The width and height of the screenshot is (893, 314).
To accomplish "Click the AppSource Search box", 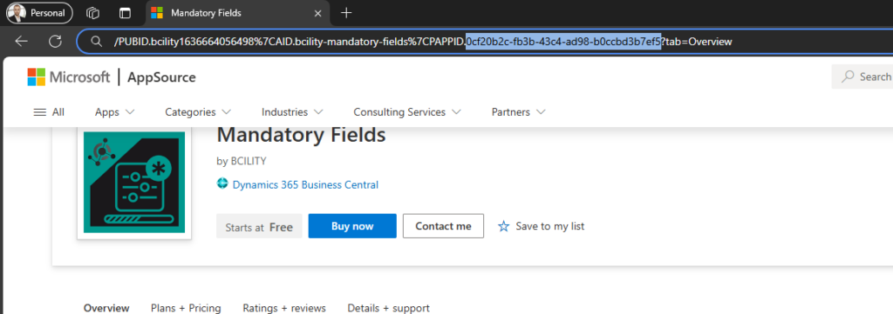I will click(862, 77).
